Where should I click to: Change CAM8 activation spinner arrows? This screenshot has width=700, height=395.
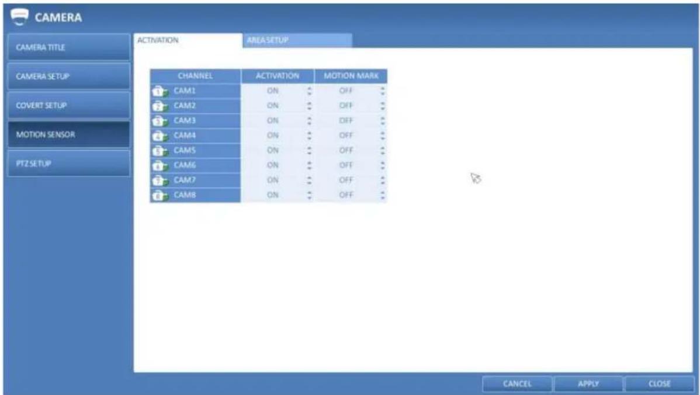pyautogui.click(x=309, y=195)
